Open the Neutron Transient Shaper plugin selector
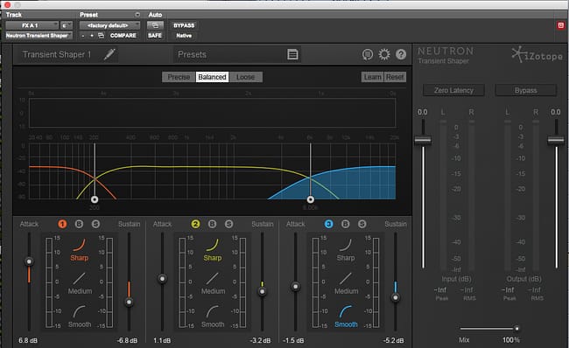Image resolution: width=569 pixels, height=348 pixels. pos(39,36)
